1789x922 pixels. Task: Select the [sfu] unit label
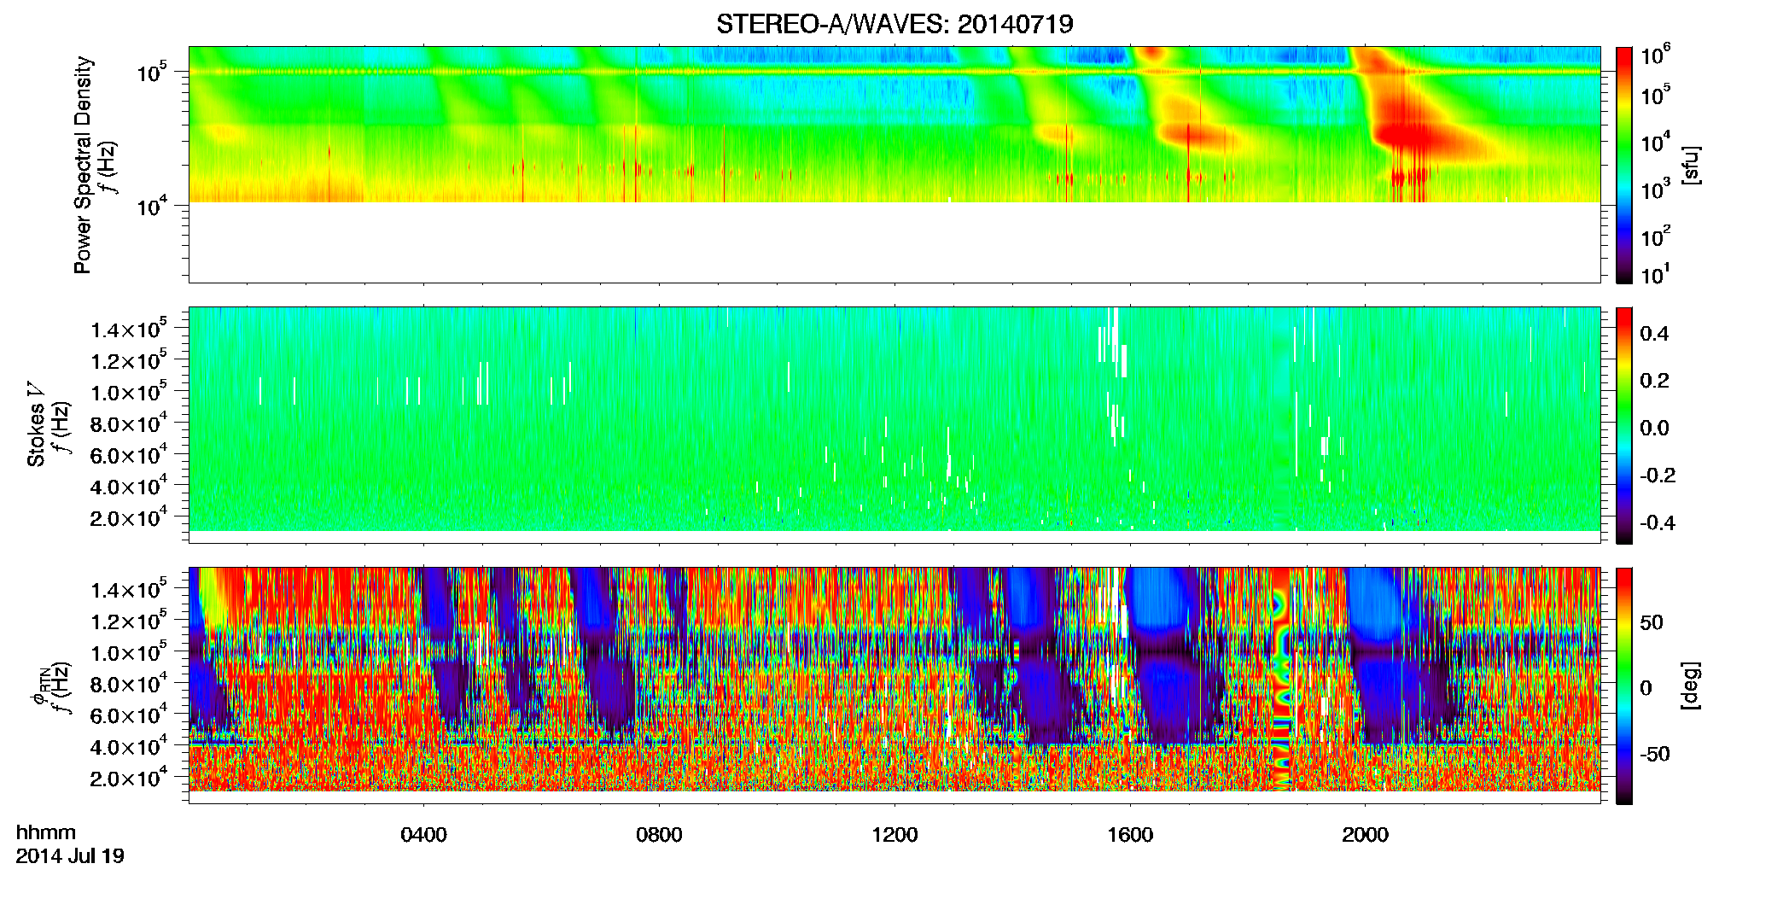click(x=1691, y=165)
